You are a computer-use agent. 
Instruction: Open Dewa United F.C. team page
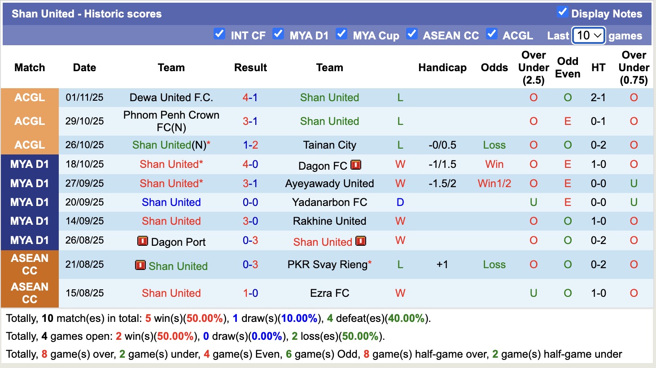click(x=171, y=98)
